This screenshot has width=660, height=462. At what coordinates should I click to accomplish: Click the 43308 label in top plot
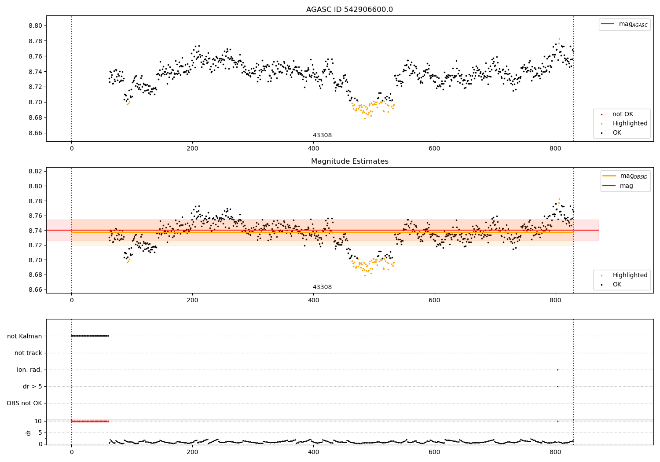(322, 136)
